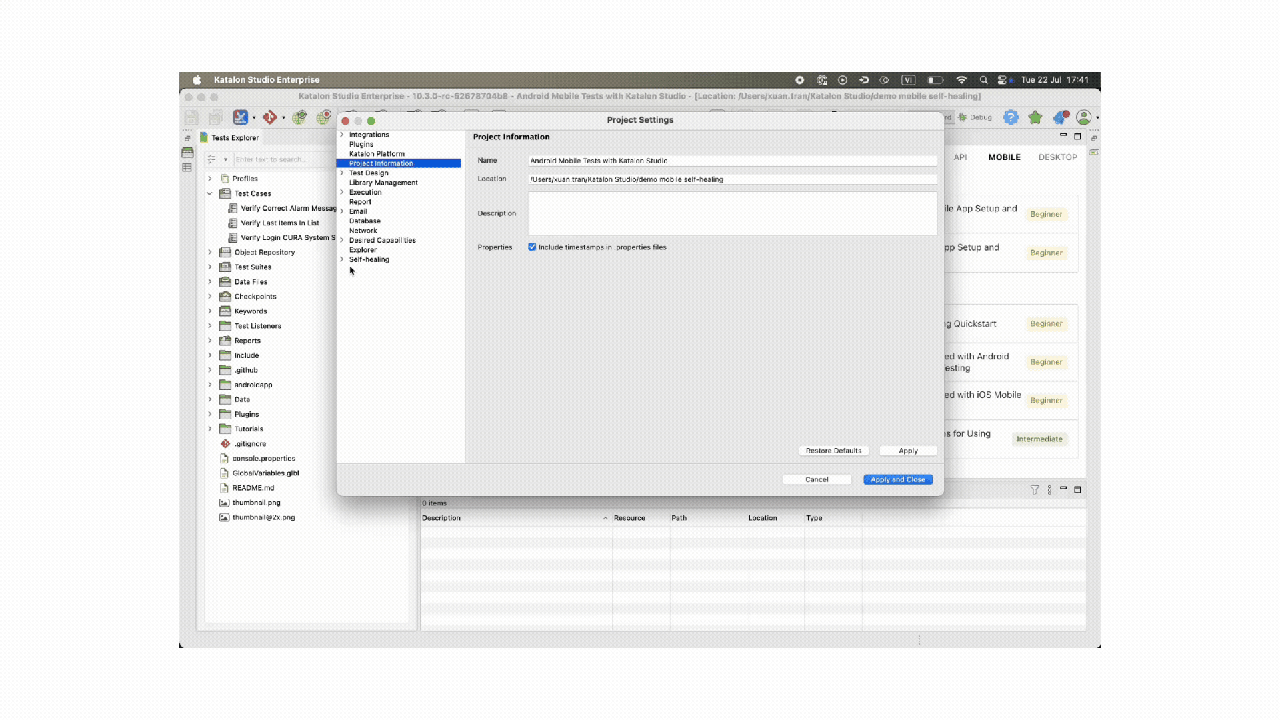Viewport: 1280px width, 720px height.
Task: Click the Description text area
Action: point(732,213)
